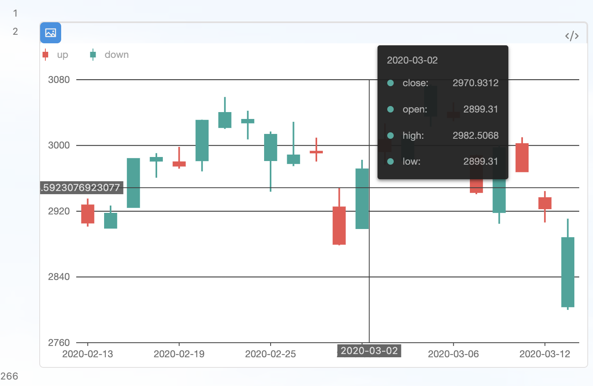
Task: Click the blue image preview icon
Action: (x=51, y=33)
